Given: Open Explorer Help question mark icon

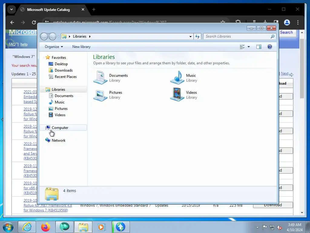Looking at the screenshot, I should (x=270, y=47).
